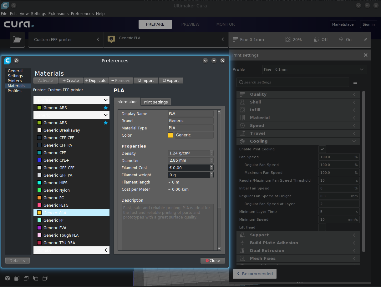
Task: Click the Generic PLA extruder badge icon
Action: tap(111, 39)
